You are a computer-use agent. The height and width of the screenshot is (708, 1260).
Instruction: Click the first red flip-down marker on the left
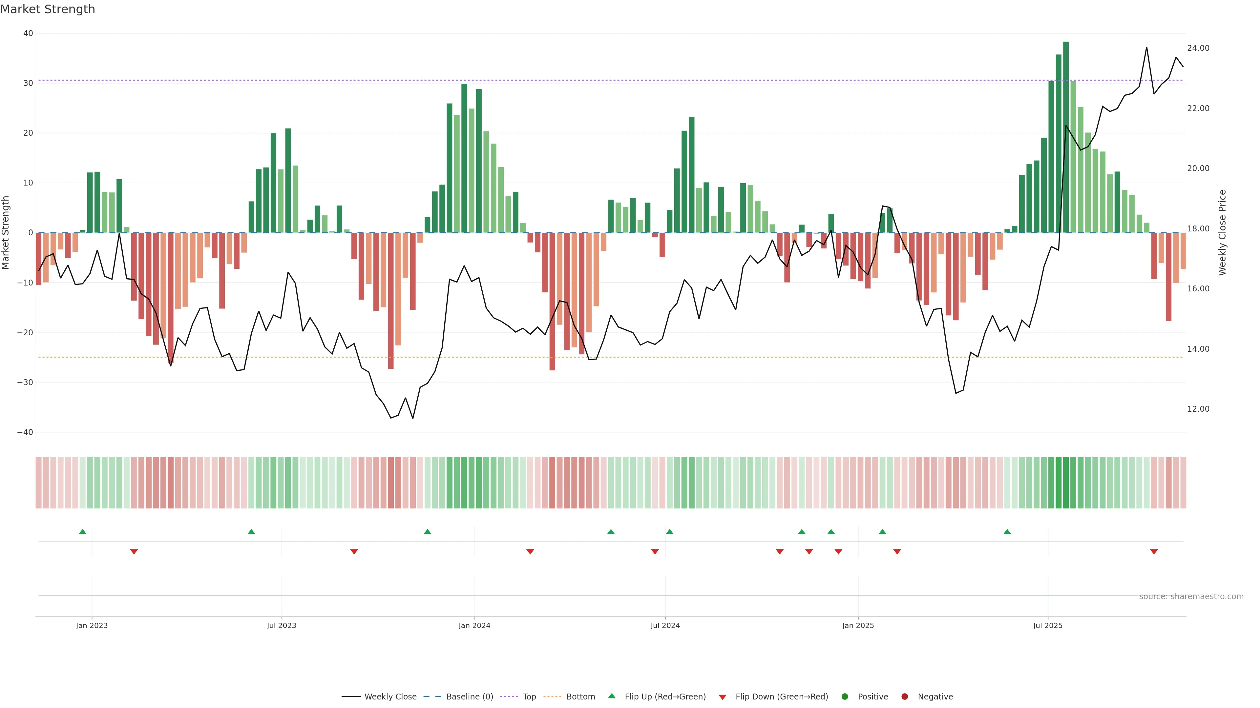[x=134, y=552]
